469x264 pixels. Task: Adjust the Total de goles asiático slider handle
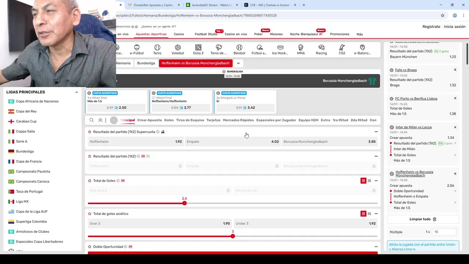[x=233, y=236]
